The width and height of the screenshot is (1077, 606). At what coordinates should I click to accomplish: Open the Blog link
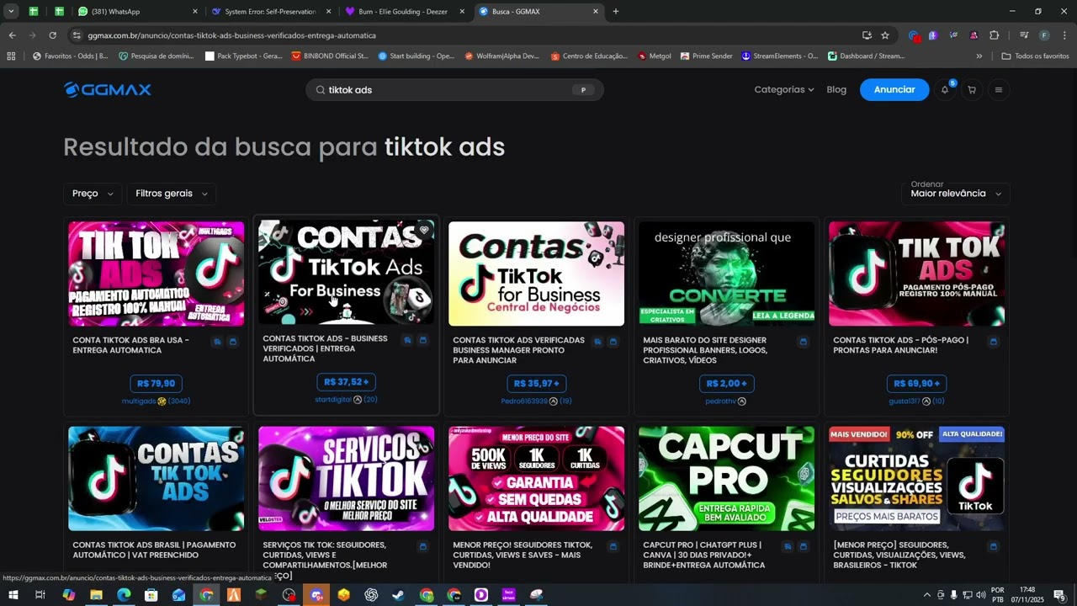(x=836, y=90)
